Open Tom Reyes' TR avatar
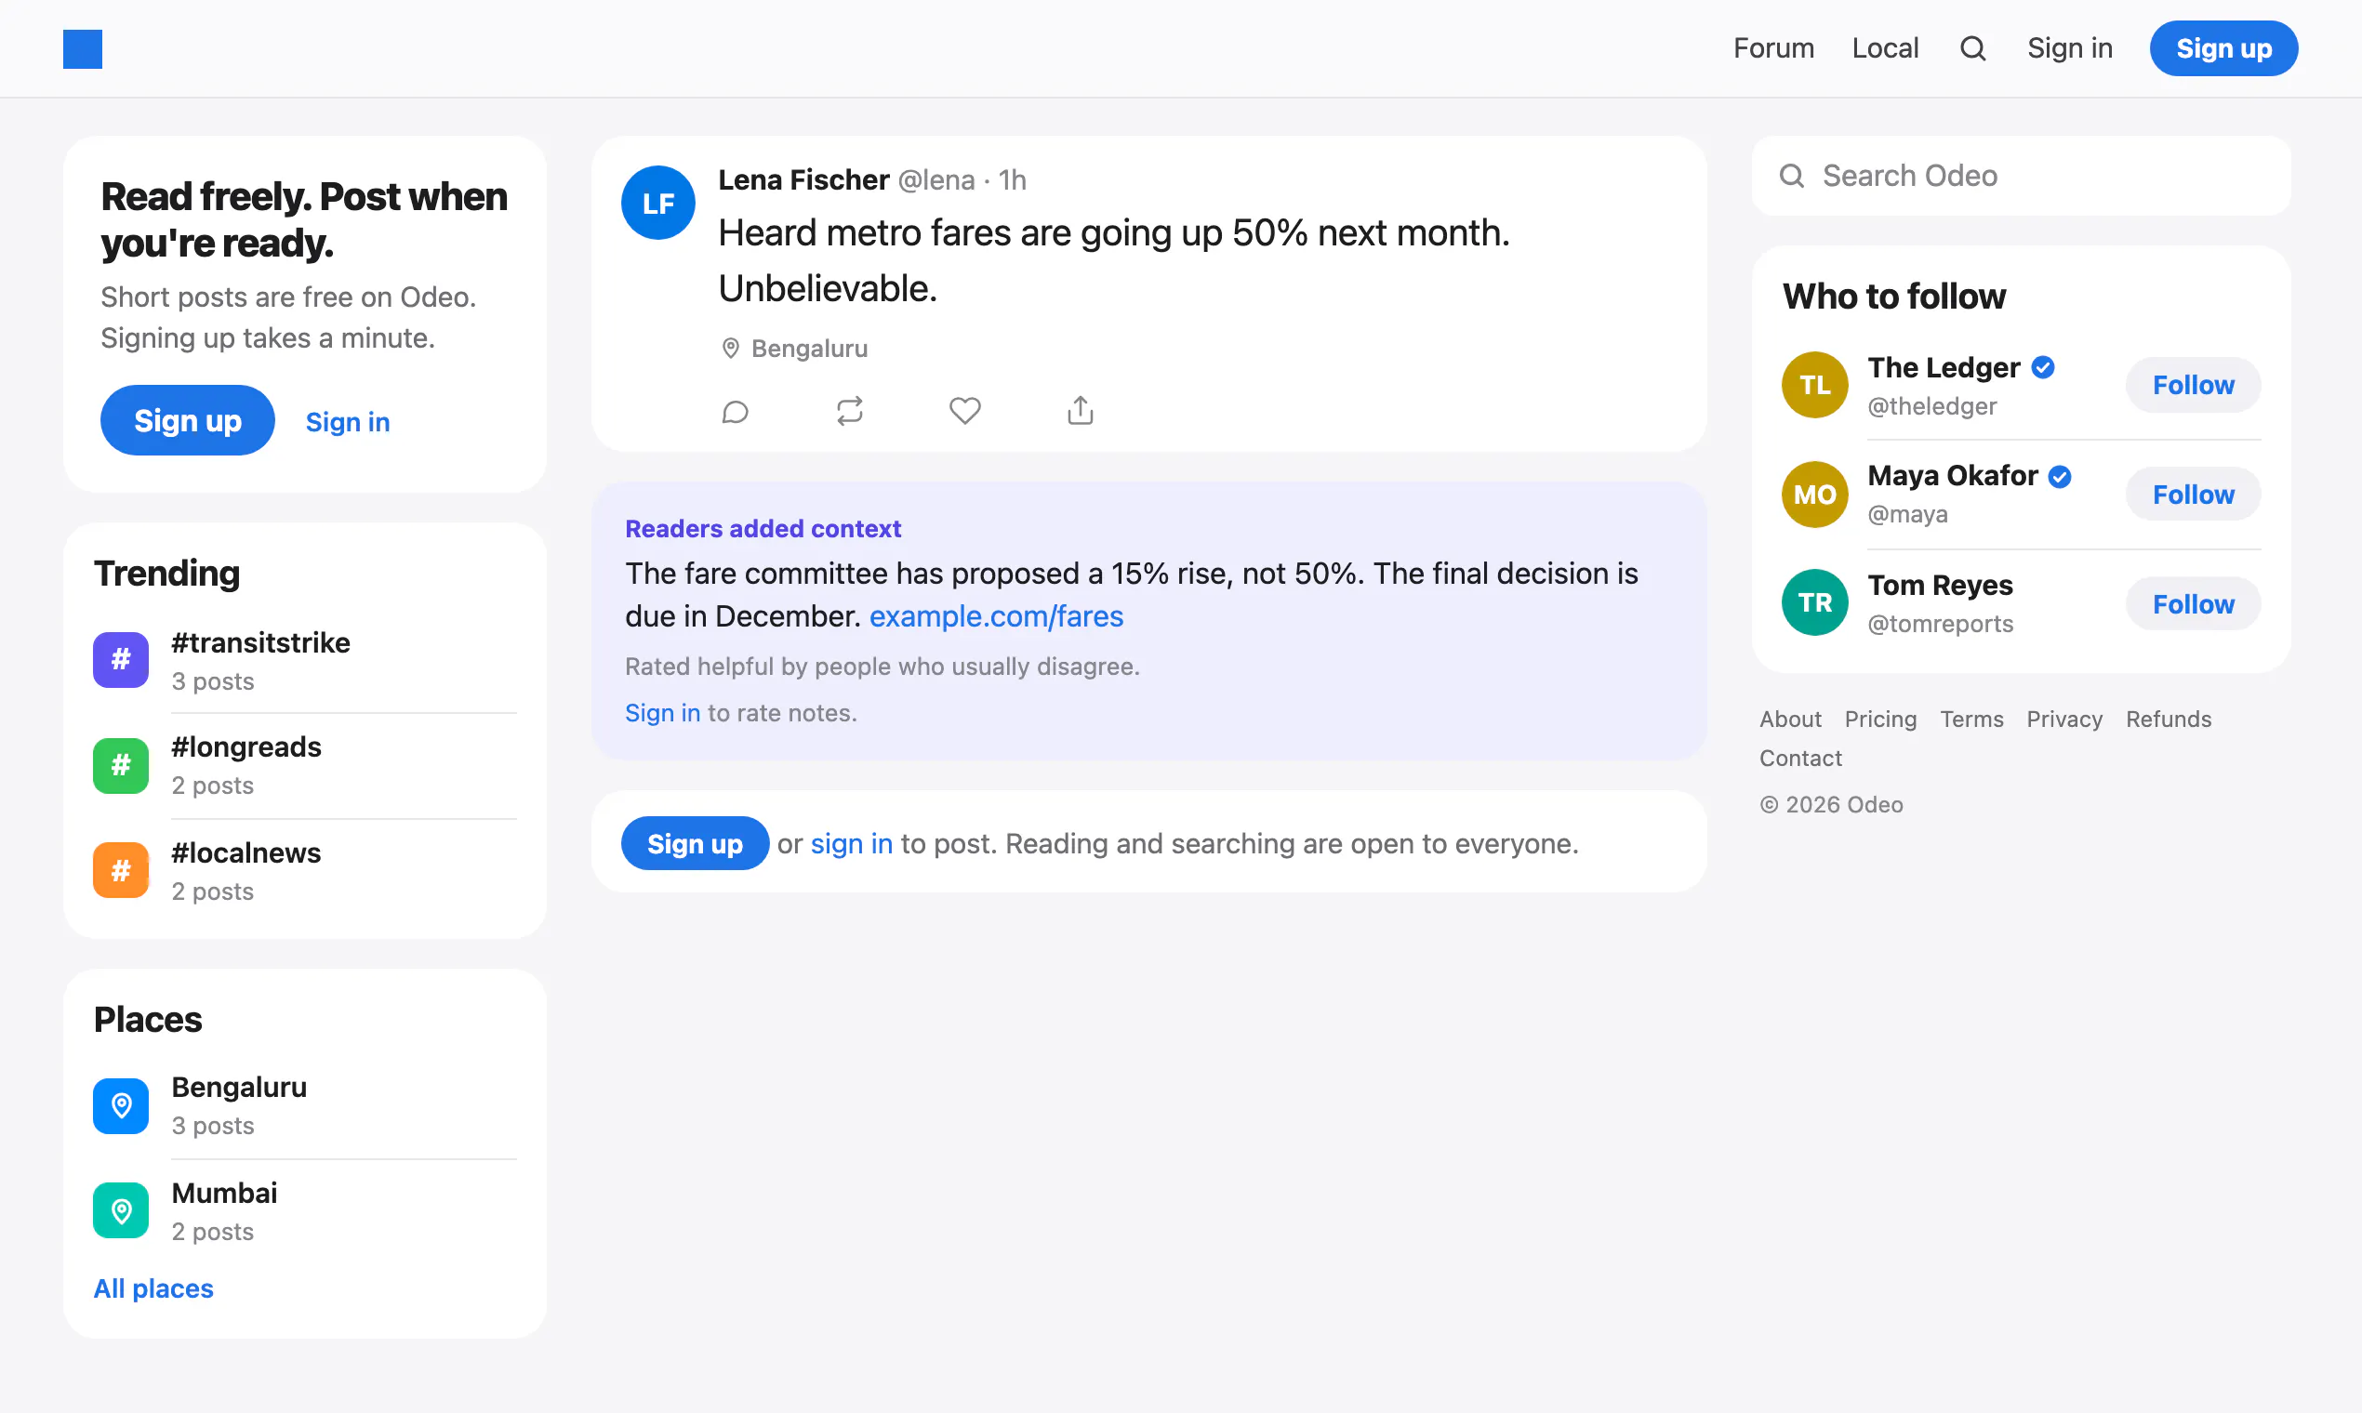Viewport: 2362px width, 1413px height. [x=1814, y=602]
